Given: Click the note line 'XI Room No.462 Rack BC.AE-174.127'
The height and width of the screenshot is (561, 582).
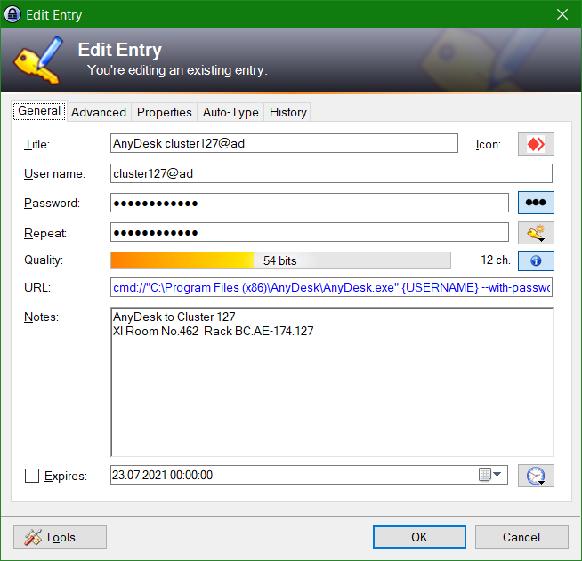Looking at the screenshot, I should click(x=213, y=331).
